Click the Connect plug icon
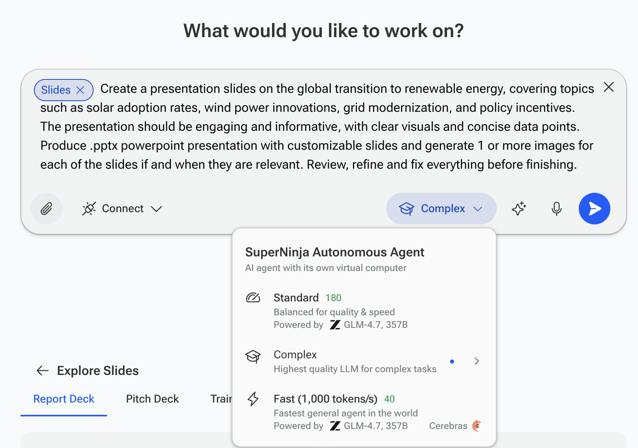 (89, 209)
